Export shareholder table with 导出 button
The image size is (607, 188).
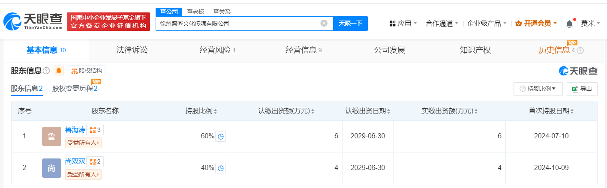click(x=582, y=89)
